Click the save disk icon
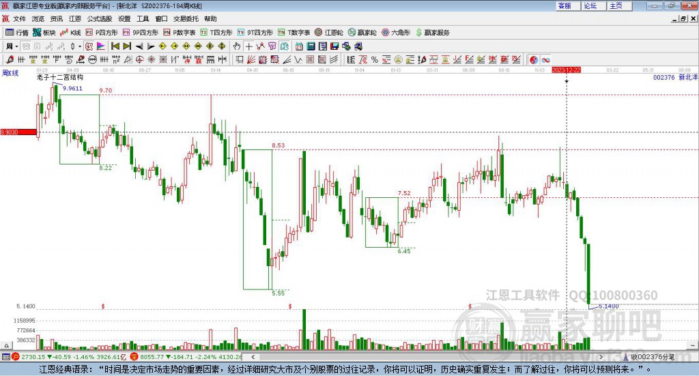Image resolution: width=699 pixels, height=376 pixels. pyautogui.click(x=334, y=46)
